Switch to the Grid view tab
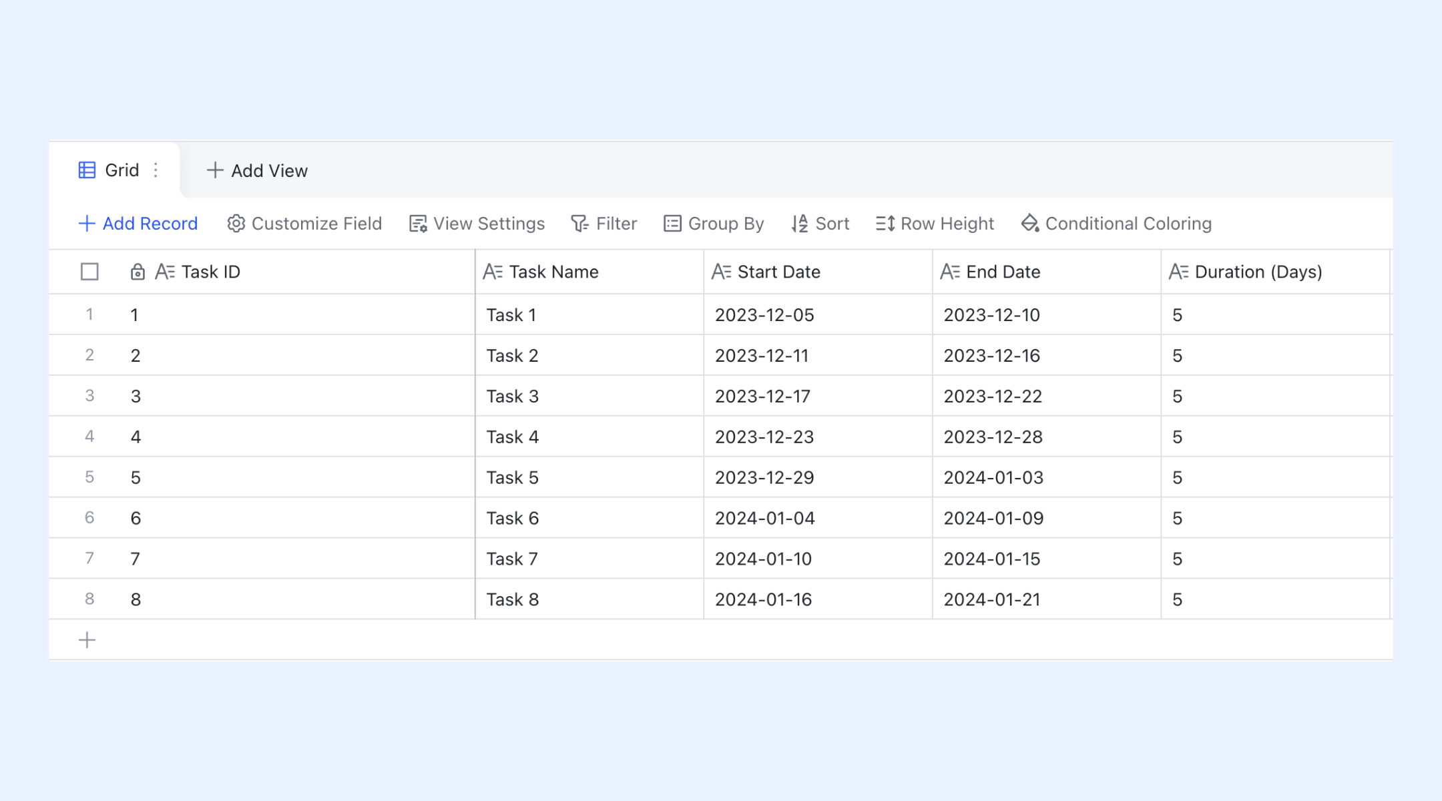Image resolution: width=1442 pixels, height=801 pixels. pos(114,170)
